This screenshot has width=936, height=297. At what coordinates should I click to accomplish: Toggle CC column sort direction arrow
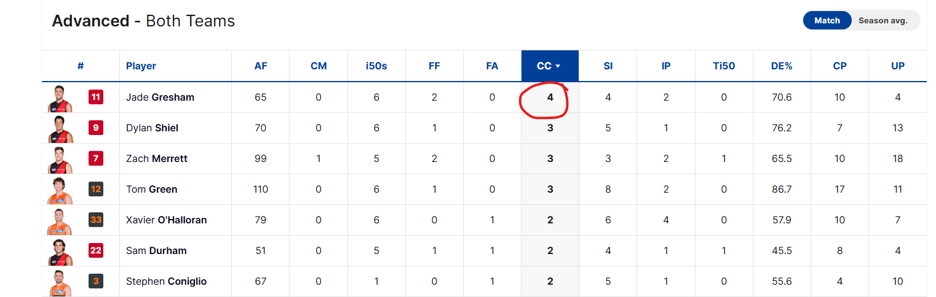click(558, 66)
